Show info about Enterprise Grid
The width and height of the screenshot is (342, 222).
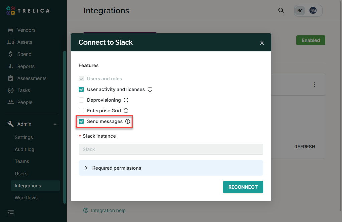pos(126,111)
